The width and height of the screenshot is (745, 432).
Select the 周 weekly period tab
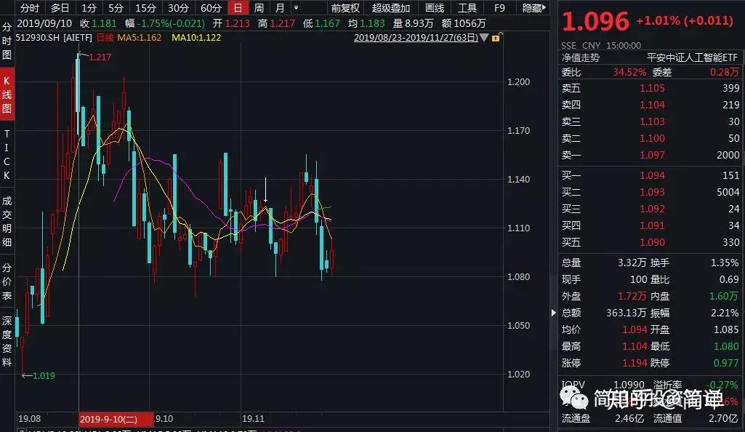[x=259, y=8]
